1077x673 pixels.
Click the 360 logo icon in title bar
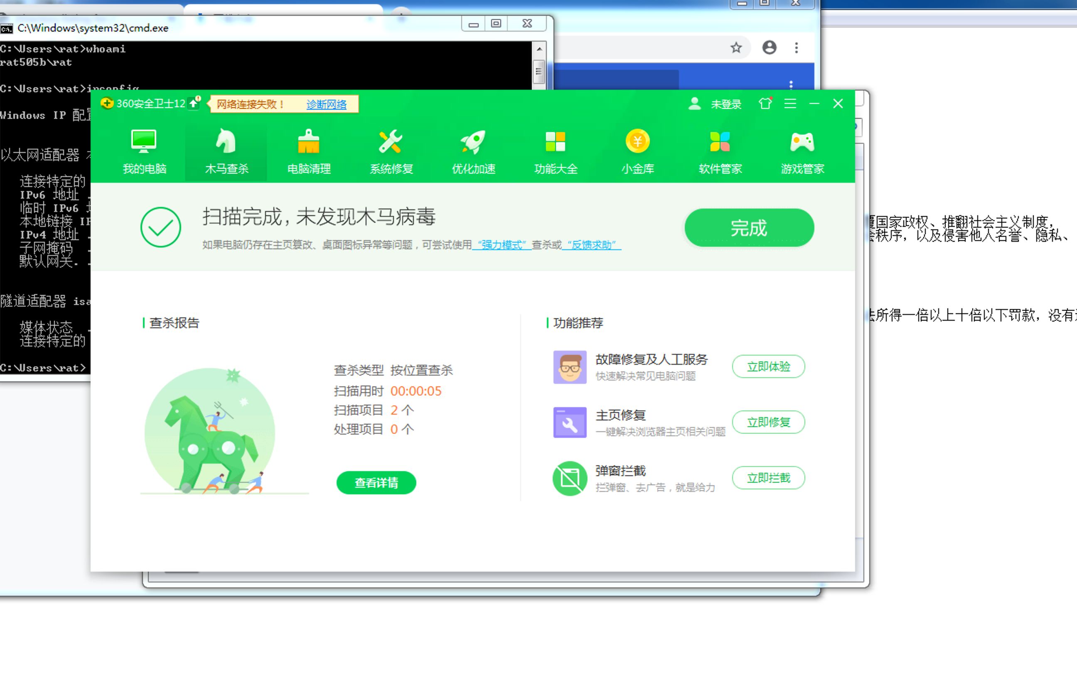click(x=107, y=103)
